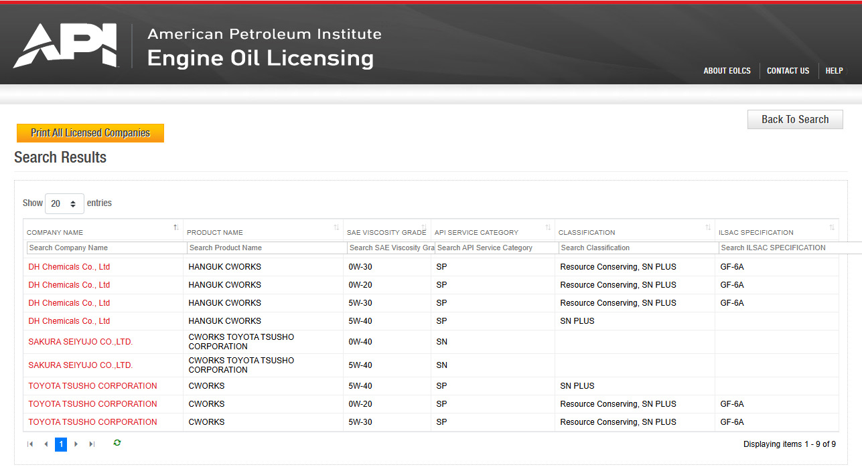Image resolution: width=862 pixels, height=467 pixels.
Task: Open Help menu item
Action: [x=834, y=71]
